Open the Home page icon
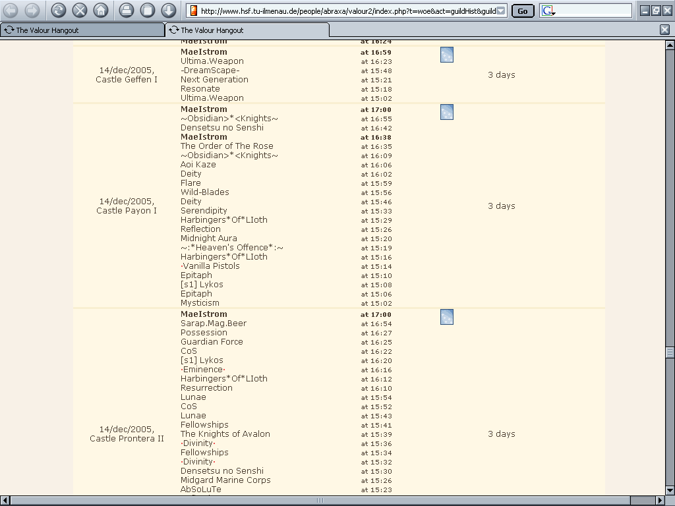675x506 pixels. point(101,11)
